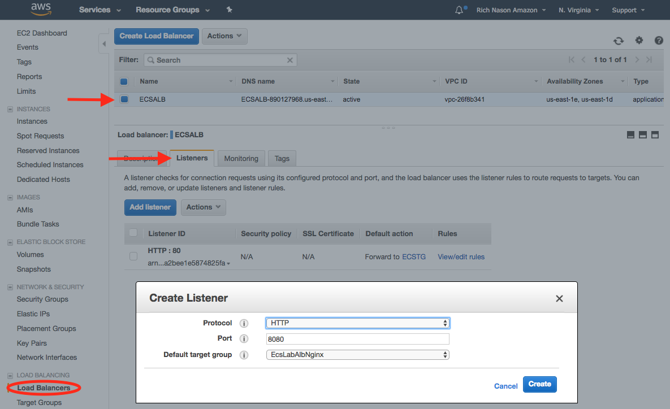Open Target Groups in sidebar
The width and height of the screenshot is (670, 409).
[40, 403]
